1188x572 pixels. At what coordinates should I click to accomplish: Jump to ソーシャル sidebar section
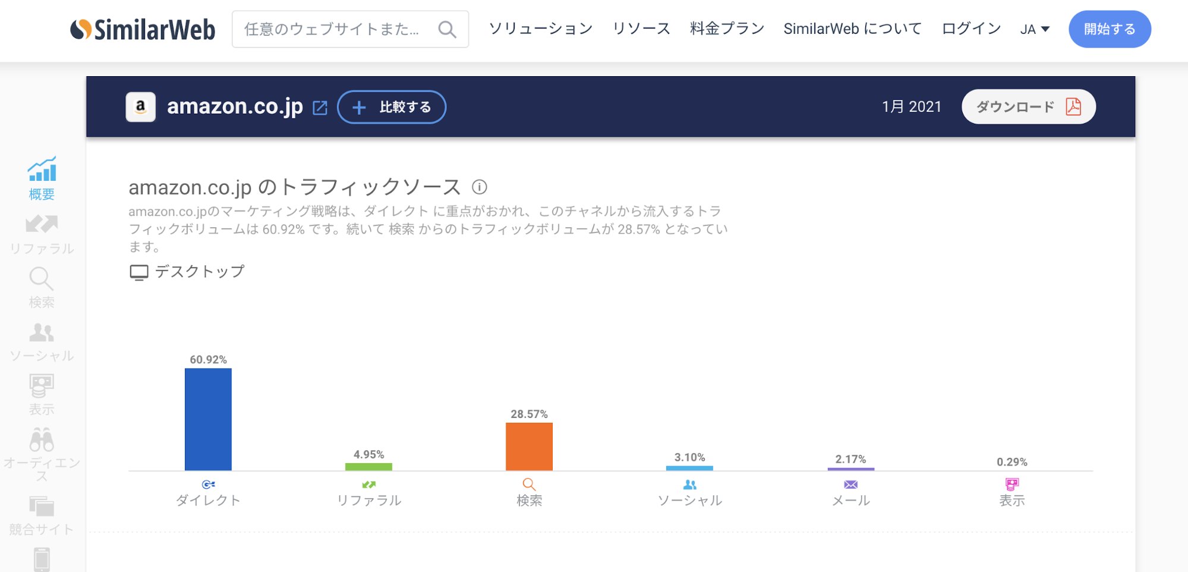tap(42, 342)
